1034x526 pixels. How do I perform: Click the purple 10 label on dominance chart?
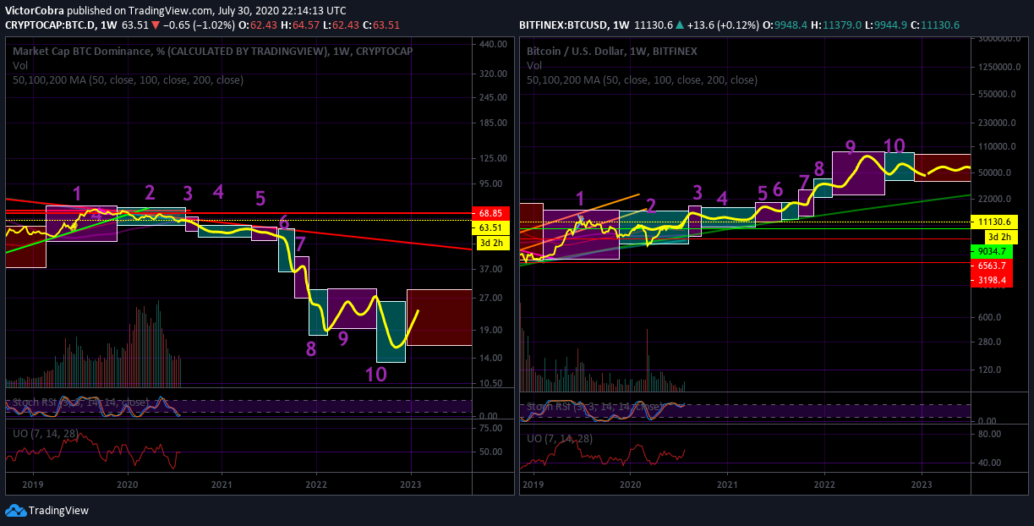376,374
